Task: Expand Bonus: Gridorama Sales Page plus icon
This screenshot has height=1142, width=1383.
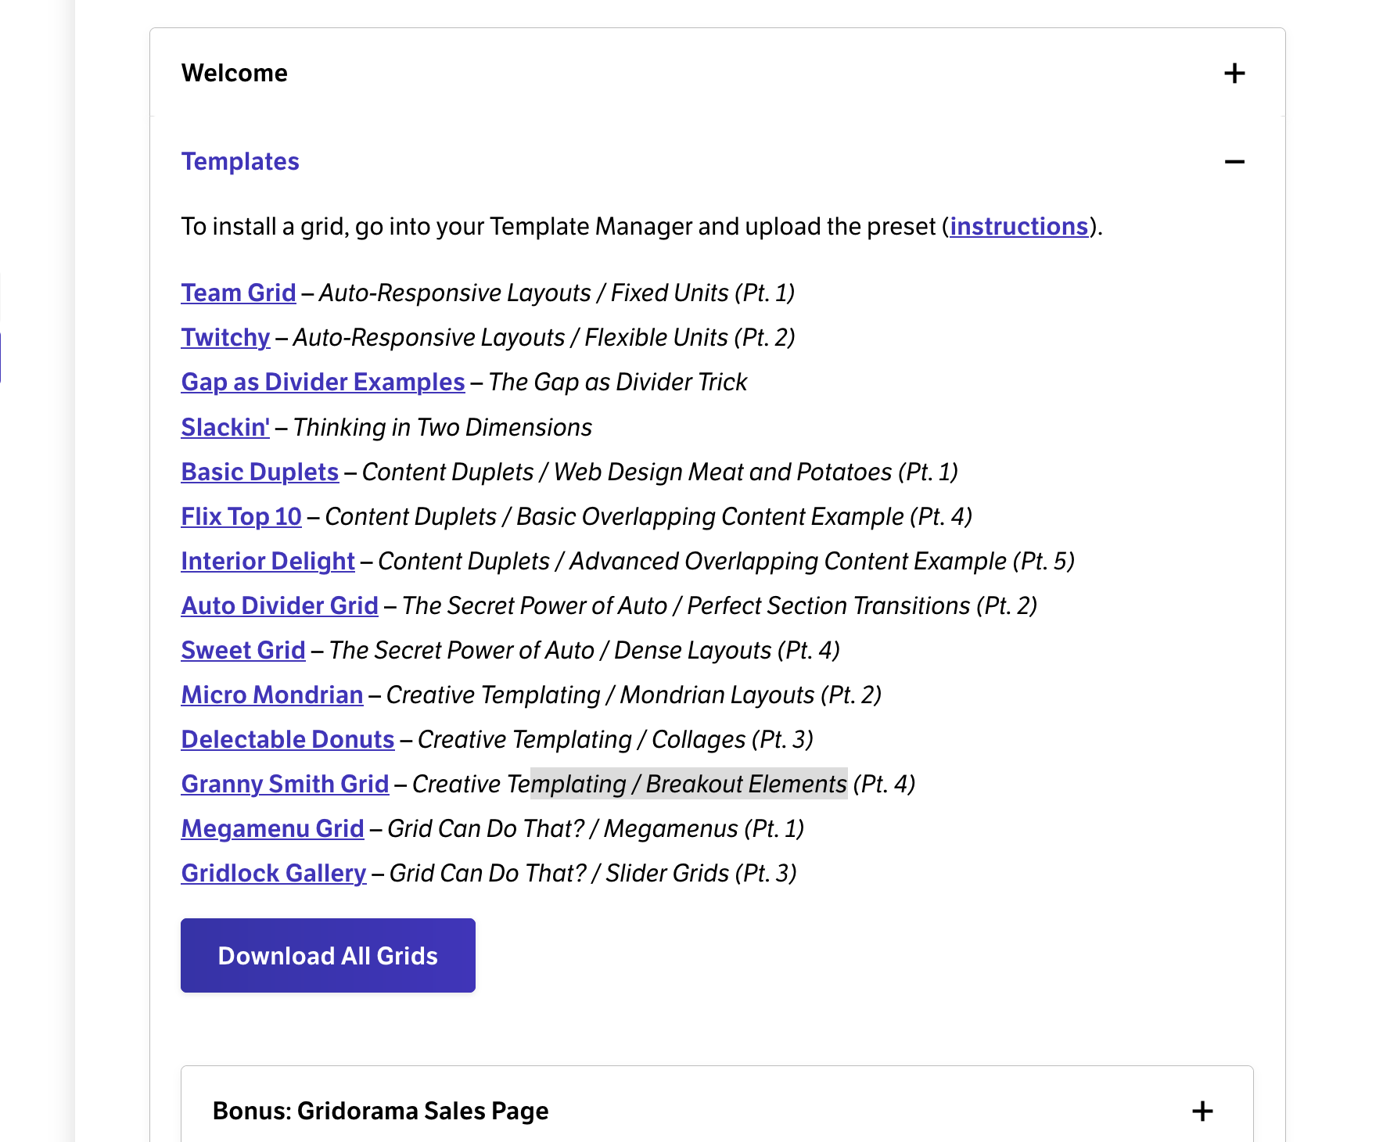Action: coord(1202,1111)
